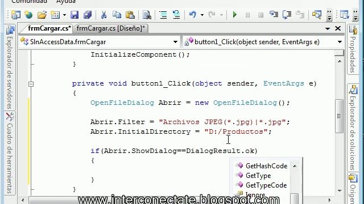Screen dimensions: 364x204
Task: Click the Paste clipboard icon
Action: point(130,15)
